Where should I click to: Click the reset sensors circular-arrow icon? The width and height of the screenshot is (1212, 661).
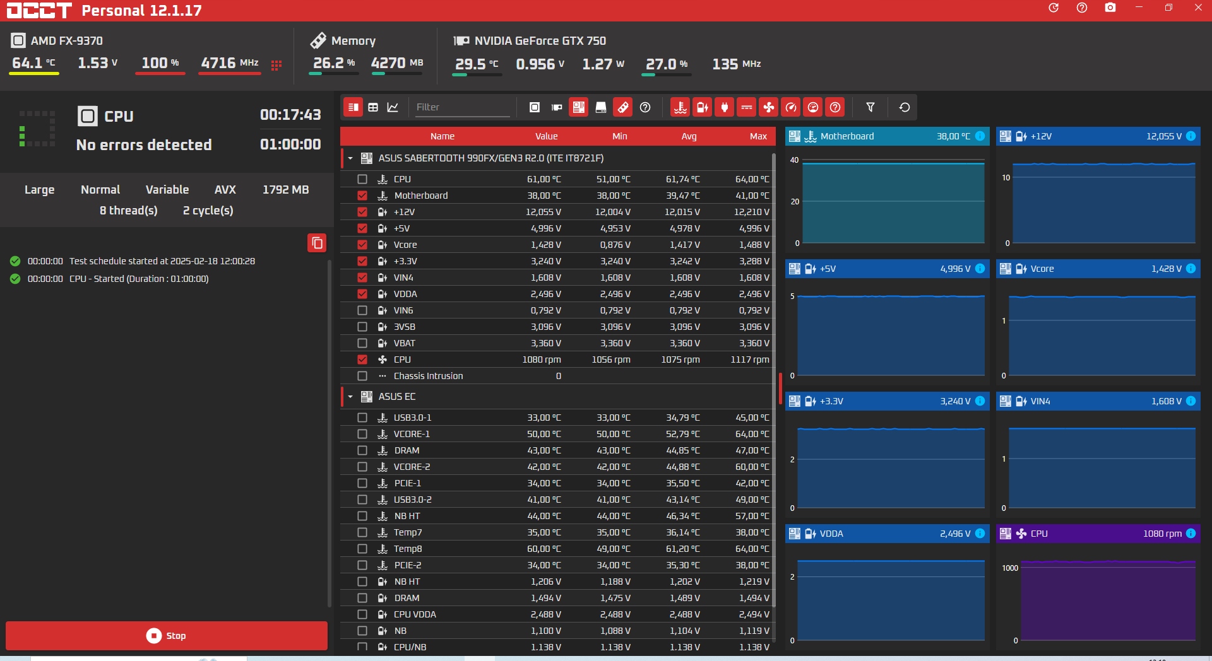[905, 107]
